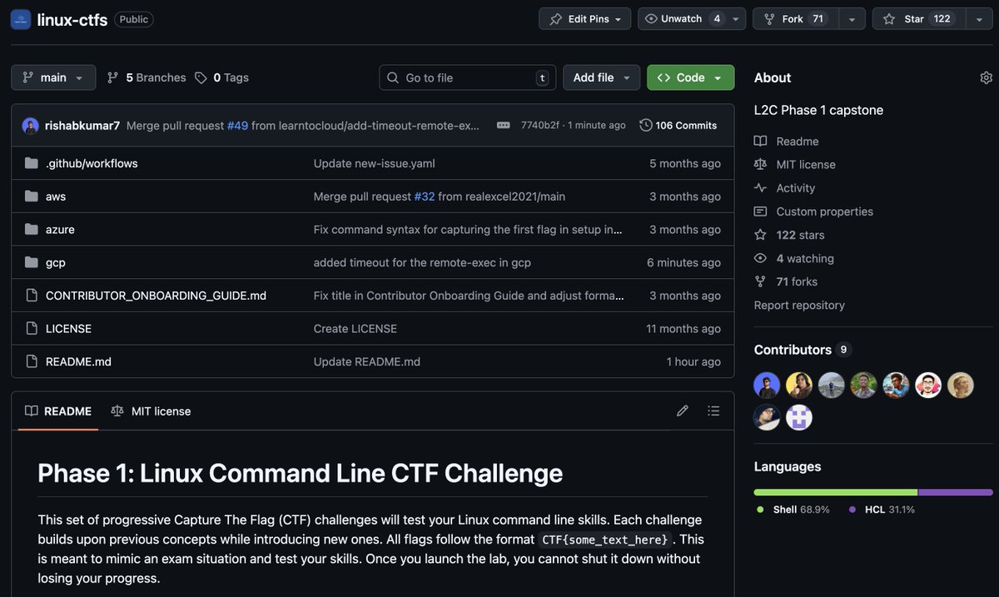Open the README outline list icon

713,410
